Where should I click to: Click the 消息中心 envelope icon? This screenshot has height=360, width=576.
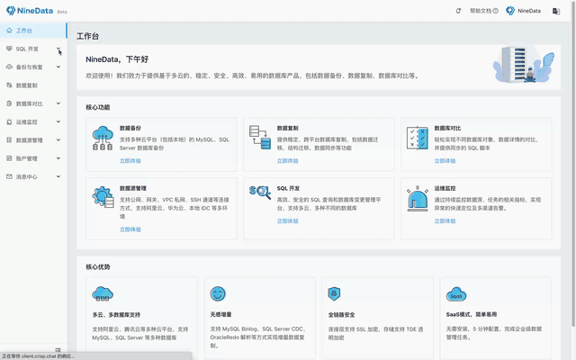[x=9, y=176]
